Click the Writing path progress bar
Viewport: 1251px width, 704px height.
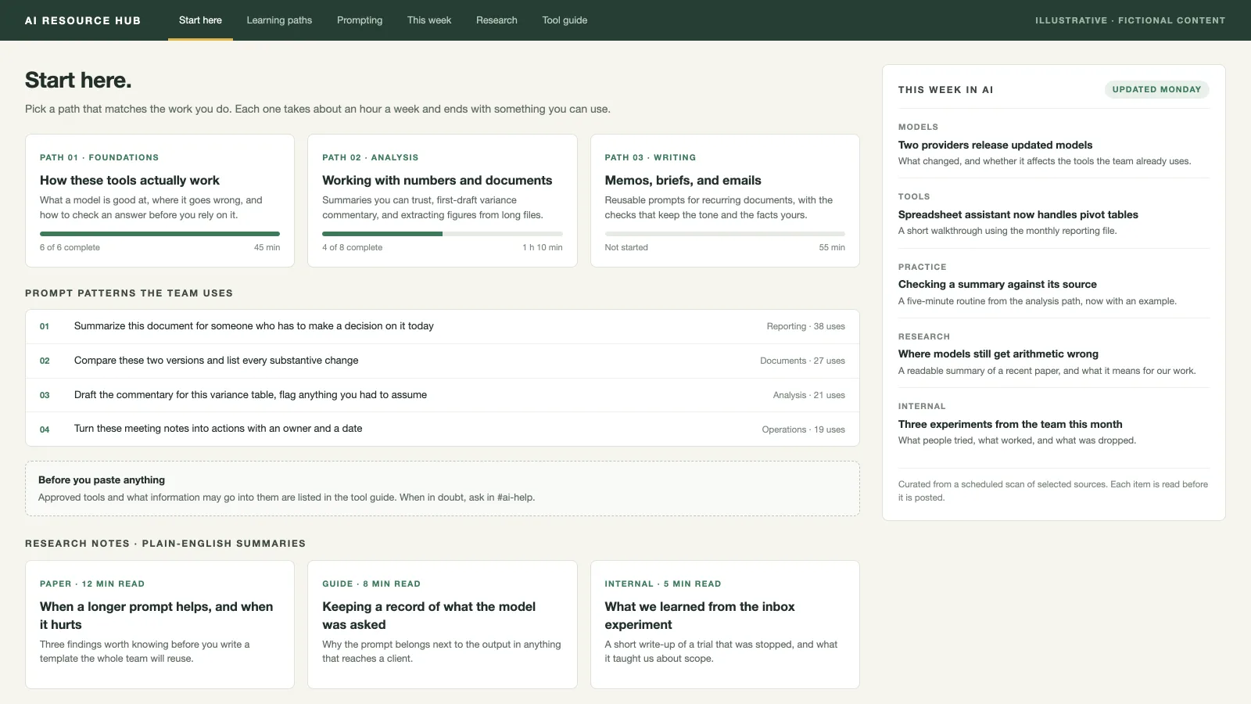pyautogui.click(x=725, y=234)
